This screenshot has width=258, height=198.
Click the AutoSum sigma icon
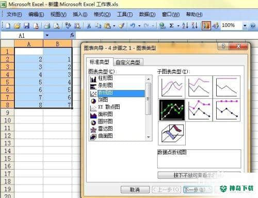tap(171, 26)
